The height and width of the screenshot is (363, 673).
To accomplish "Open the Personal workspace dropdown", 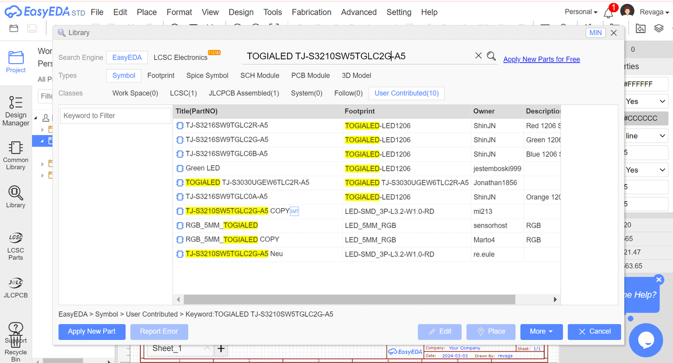I will (x=580, y=12).
